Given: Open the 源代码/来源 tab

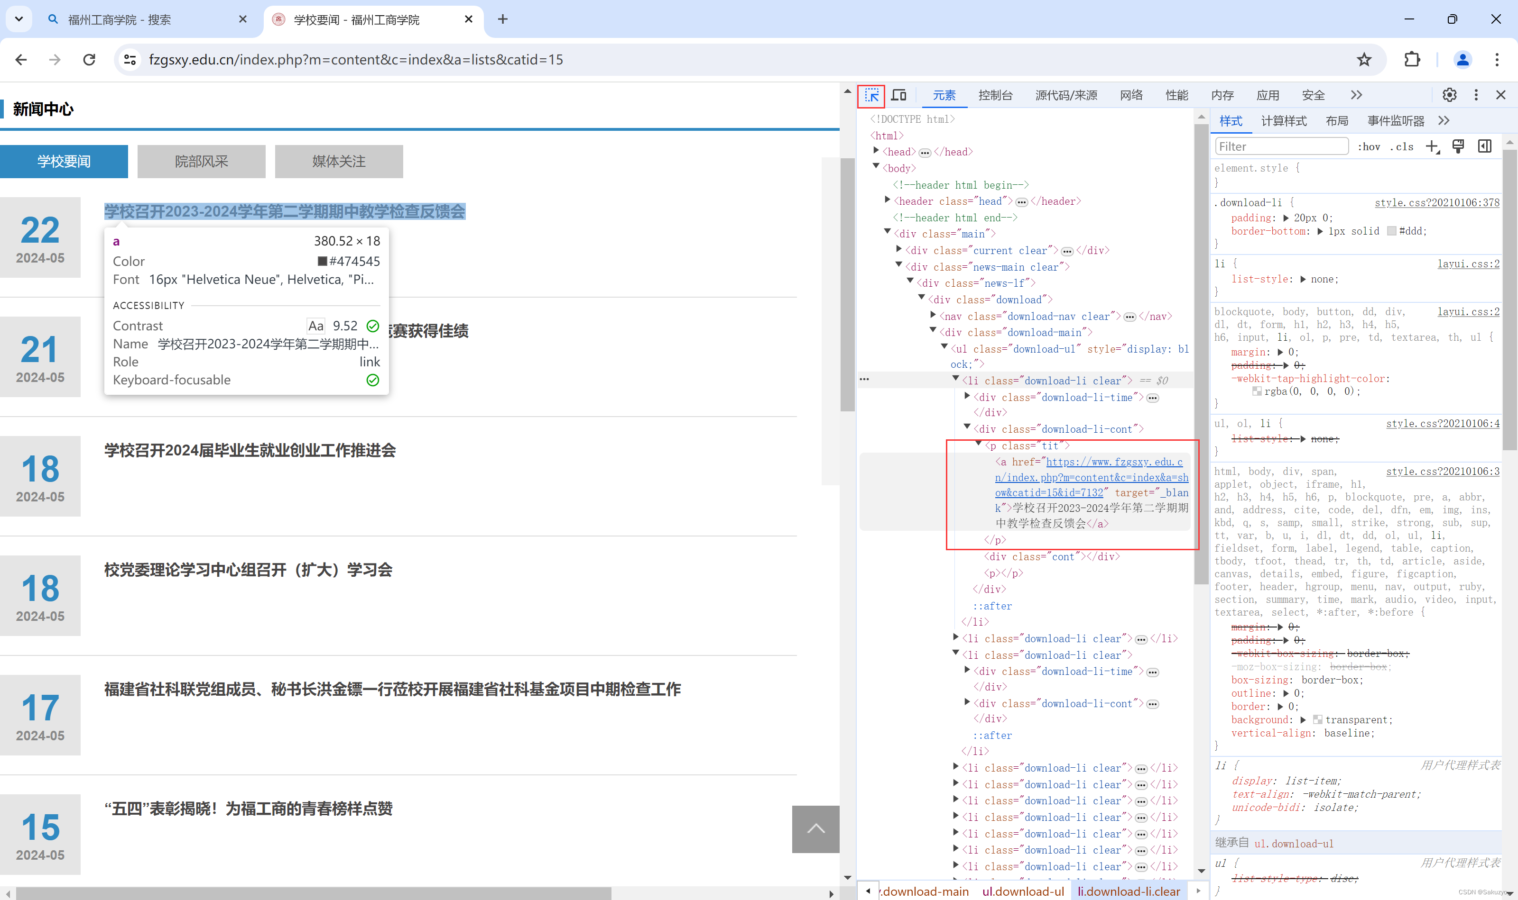Looking at the screenshot, I should pyautogui.click(x=1066, y=95).
